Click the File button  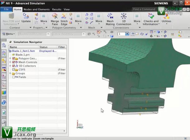click(6, 9)
